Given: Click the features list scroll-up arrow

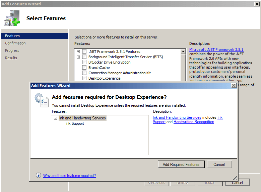Looking at the screenshot, I should click(x=183, y=52).
